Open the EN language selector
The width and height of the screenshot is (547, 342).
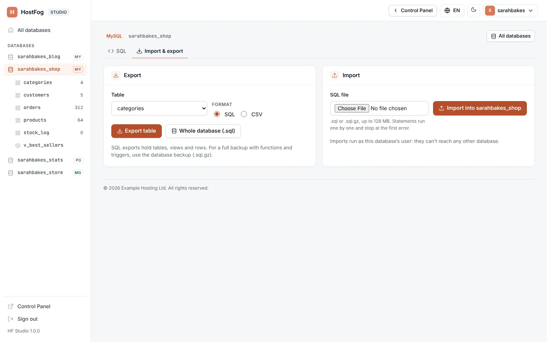pos(452,11)
